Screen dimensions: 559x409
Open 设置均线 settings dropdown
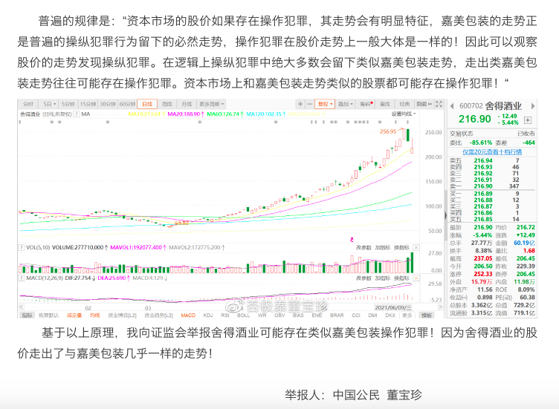click(404, 114)
